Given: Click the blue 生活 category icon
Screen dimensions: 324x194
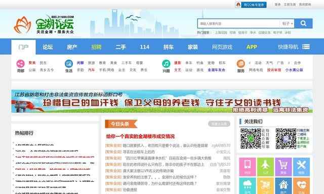Looking at the screenshot, I should [x=69, y=64].
